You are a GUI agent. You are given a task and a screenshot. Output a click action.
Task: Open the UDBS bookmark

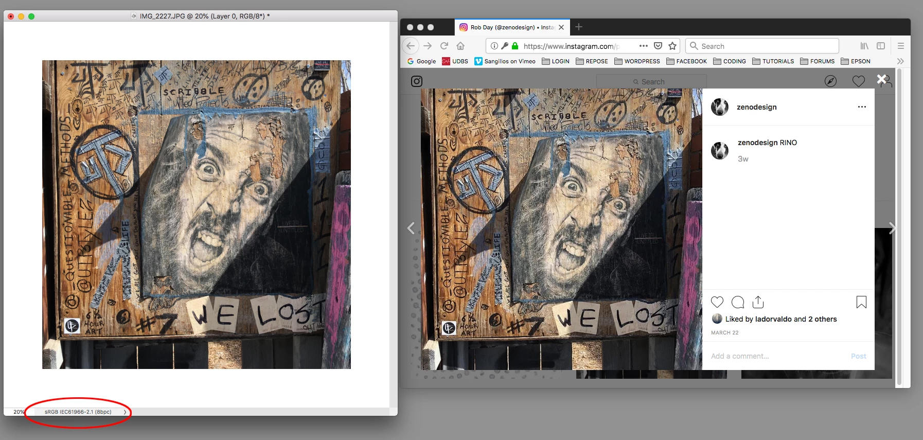click(455, 61)
